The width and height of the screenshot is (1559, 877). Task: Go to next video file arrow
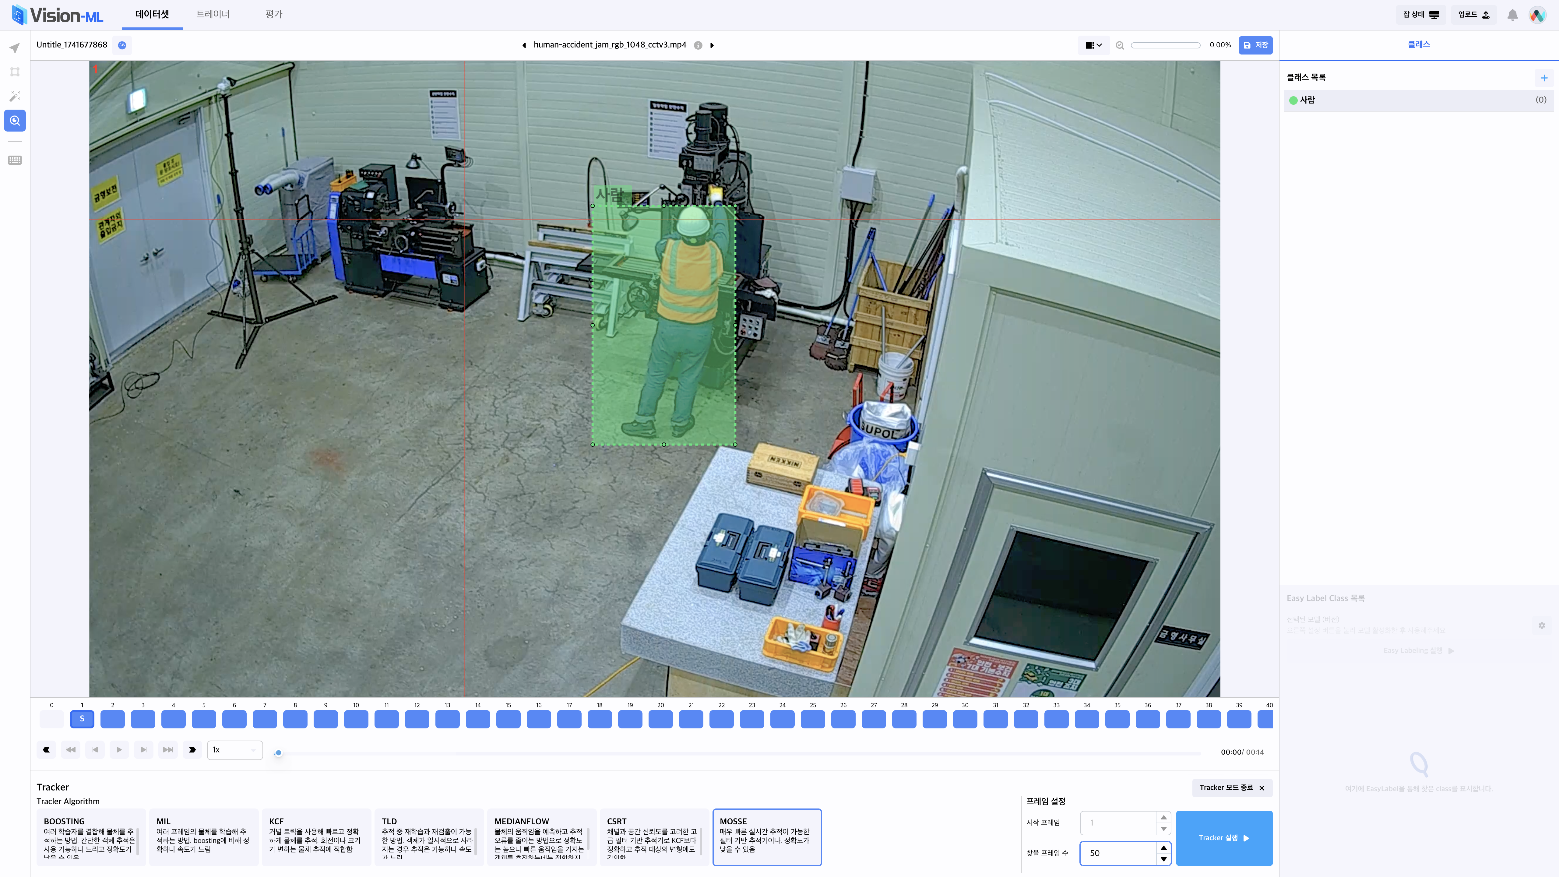pyautogui.click(x=712, y=45)
